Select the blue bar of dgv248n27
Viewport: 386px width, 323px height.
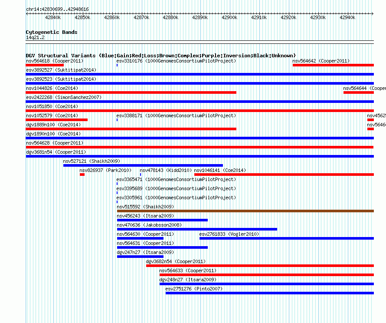click(x=267, y=284)
